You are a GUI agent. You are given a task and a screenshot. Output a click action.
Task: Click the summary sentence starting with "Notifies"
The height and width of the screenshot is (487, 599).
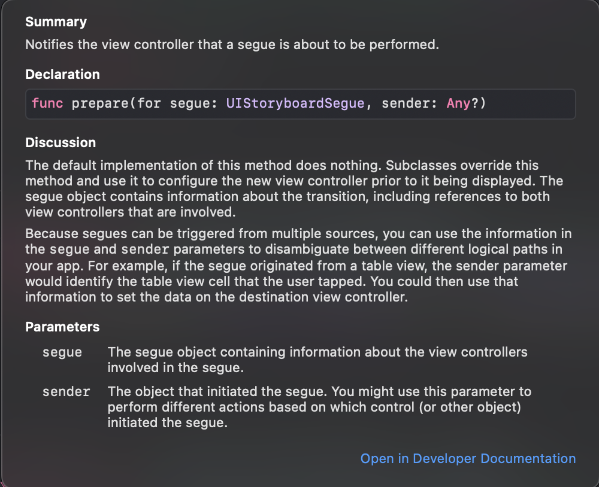232,45
